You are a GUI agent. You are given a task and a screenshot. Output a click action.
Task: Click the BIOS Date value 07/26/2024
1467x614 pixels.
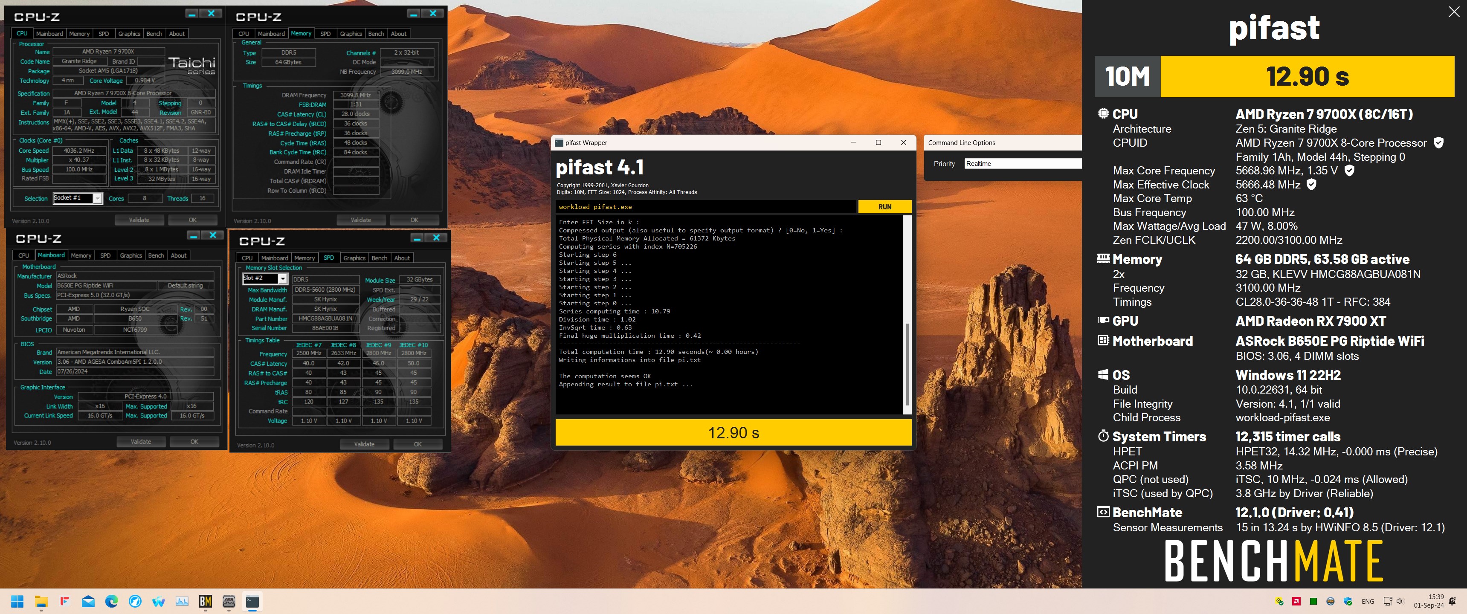click(135, 371)
